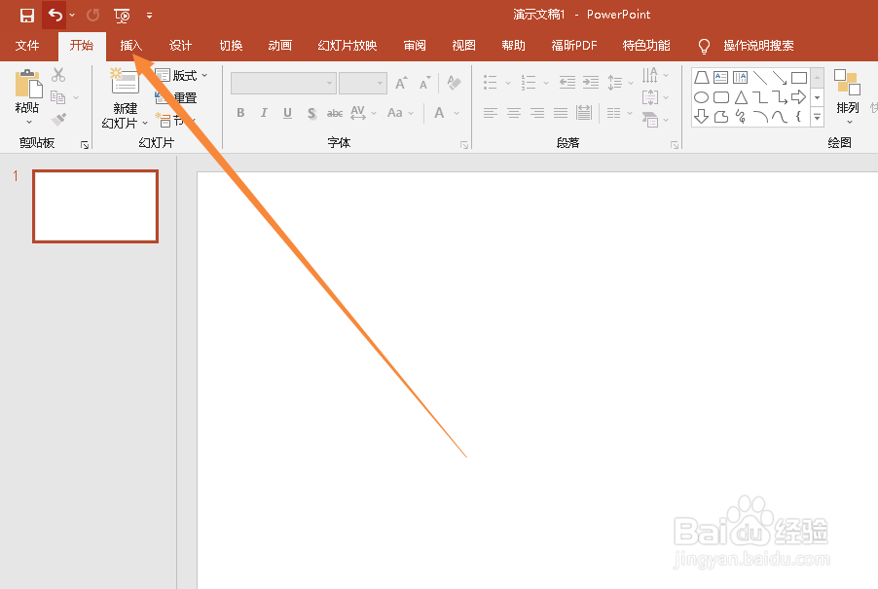Toggle Center paragraph alignment

[514, 113]
